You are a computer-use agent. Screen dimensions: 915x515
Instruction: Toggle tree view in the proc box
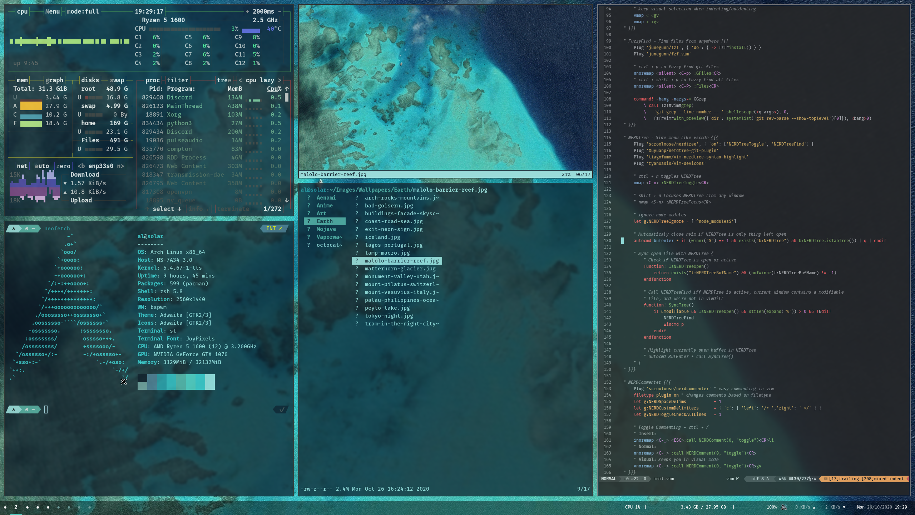tap(224, 80)
